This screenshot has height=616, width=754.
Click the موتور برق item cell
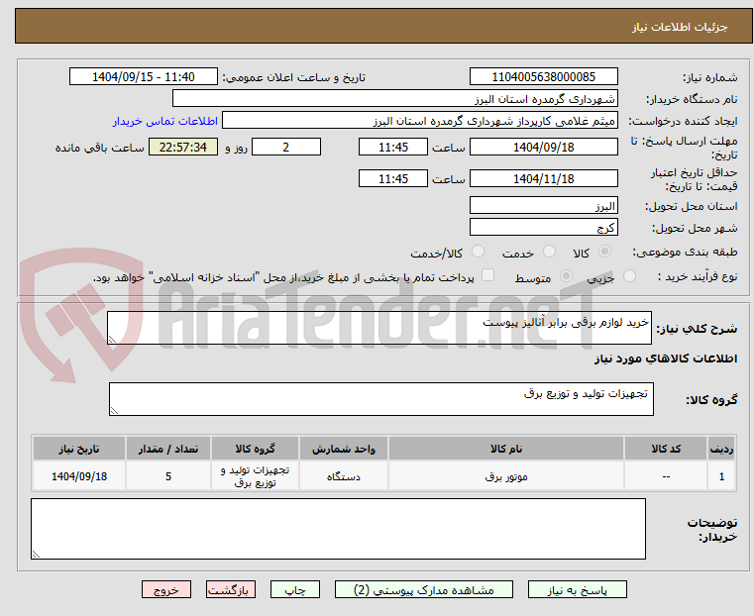pyautogui.click(x=506, y=476)
